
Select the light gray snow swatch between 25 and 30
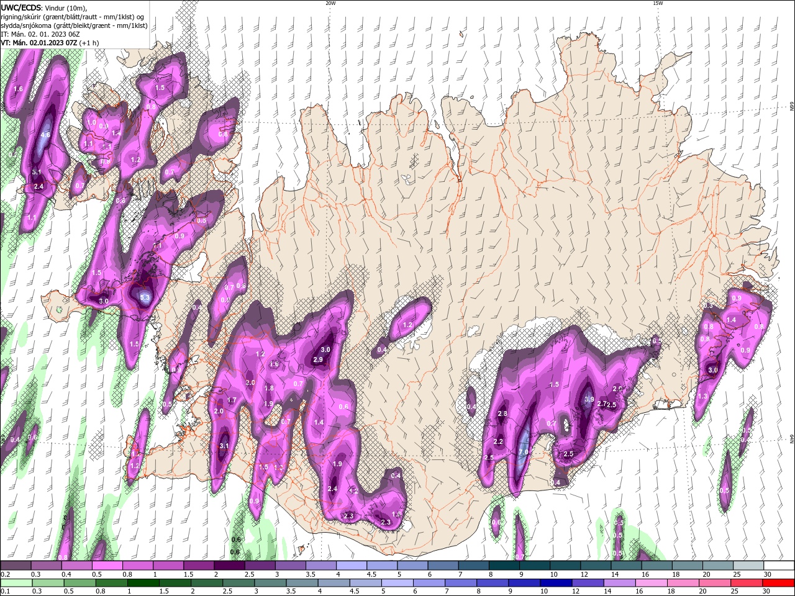coord(749,566)
